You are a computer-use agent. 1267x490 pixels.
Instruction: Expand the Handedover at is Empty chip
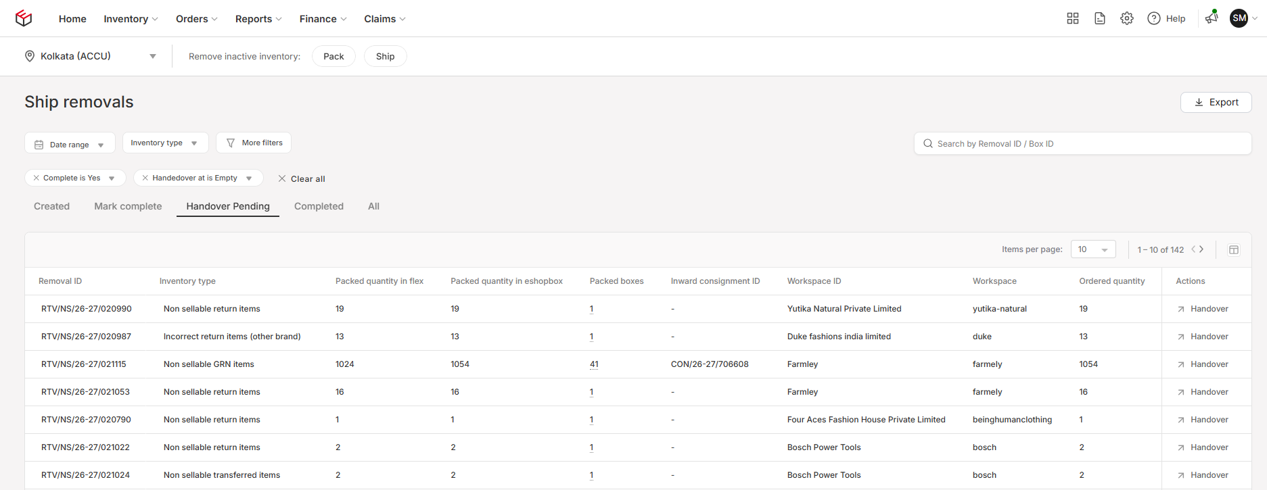[x=249, y=178]
